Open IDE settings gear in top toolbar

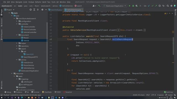click(x=171, y=6)
